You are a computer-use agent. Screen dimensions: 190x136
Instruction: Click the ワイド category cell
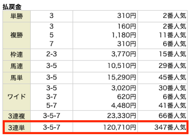coord(17,97)
